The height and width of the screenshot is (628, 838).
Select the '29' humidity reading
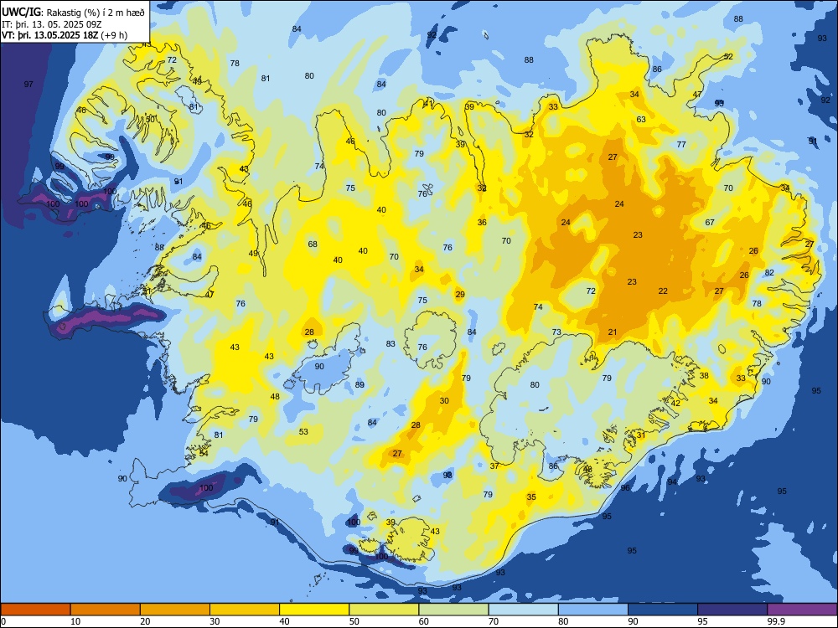click(x=460, y=295)
